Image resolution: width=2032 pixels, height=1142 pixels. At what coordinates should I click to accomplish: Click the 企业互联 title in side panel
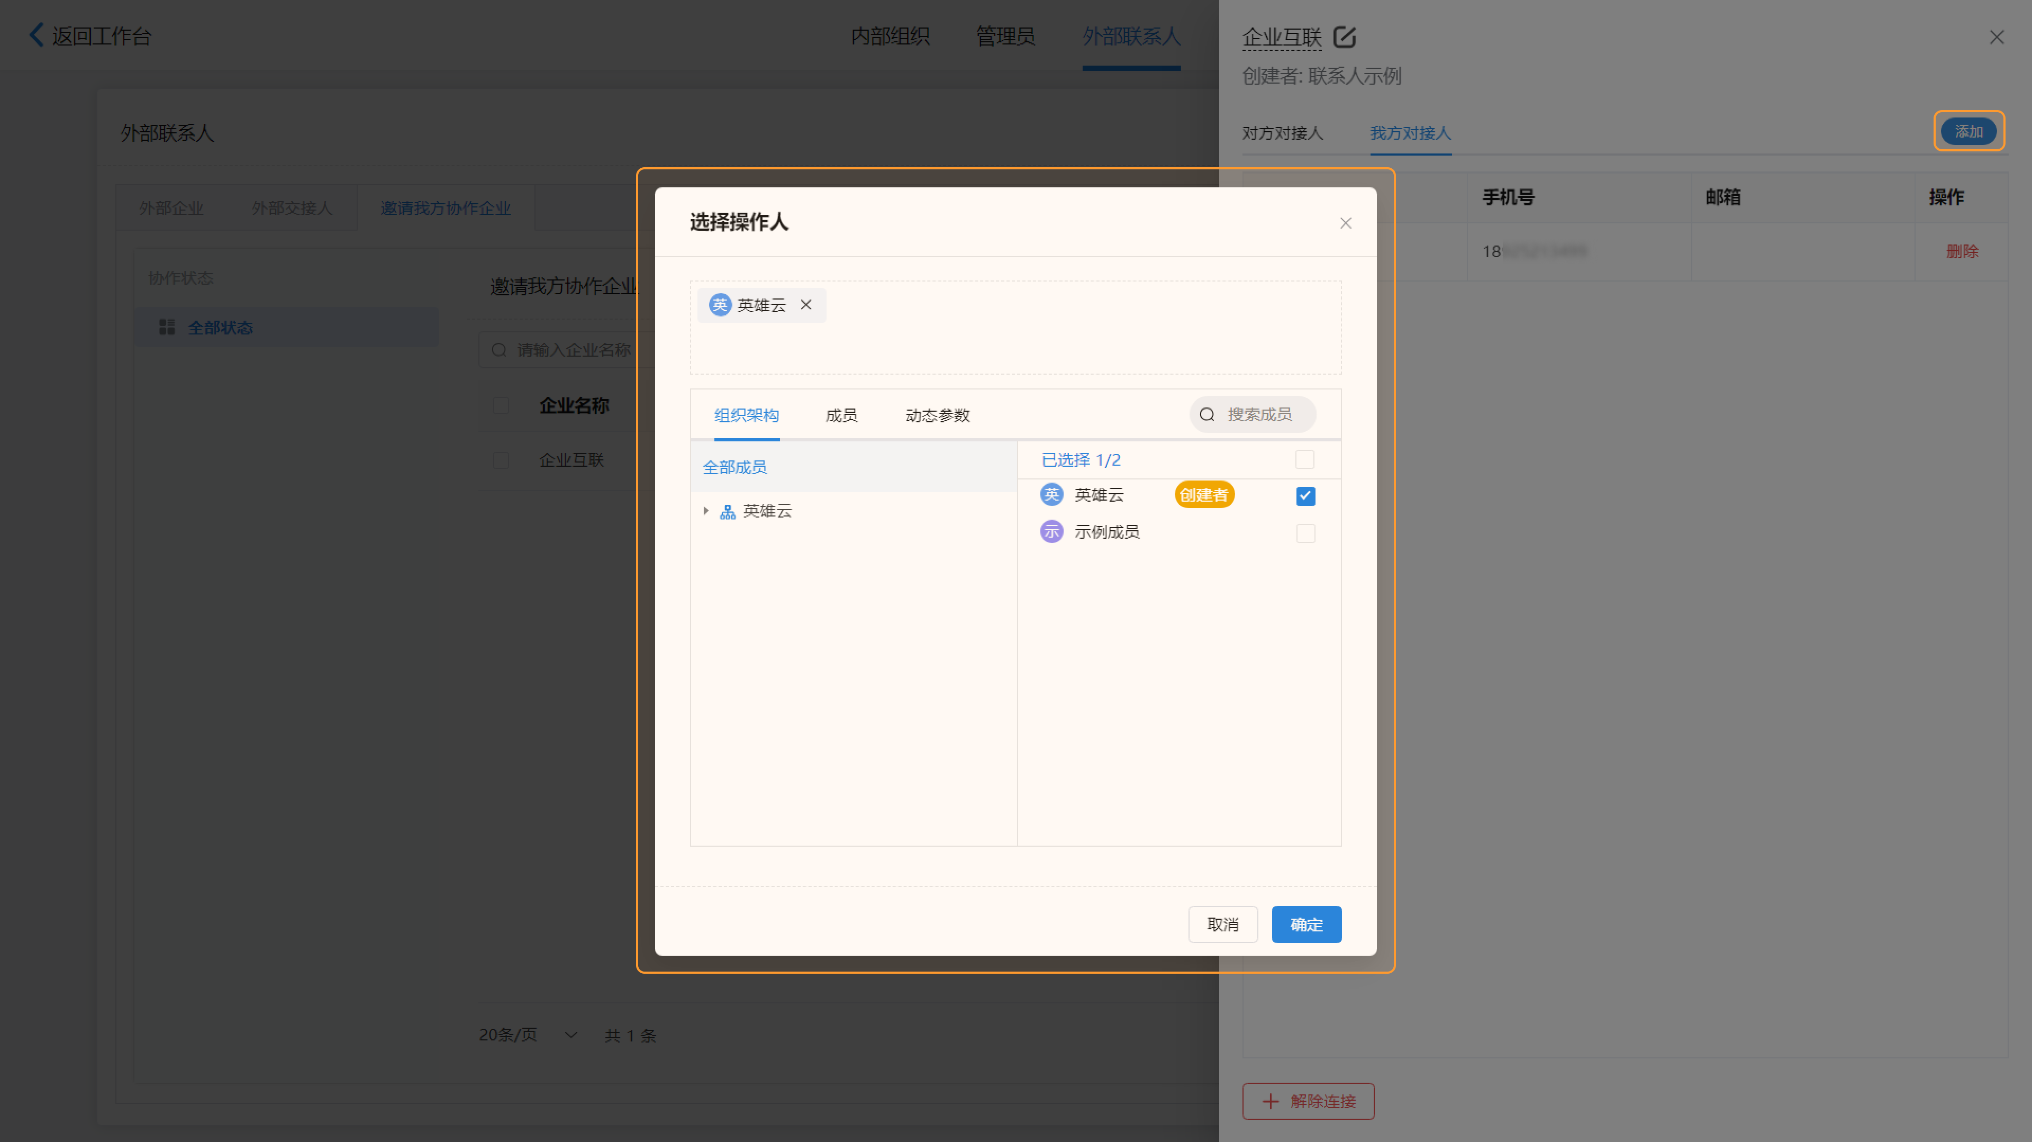1282,37
